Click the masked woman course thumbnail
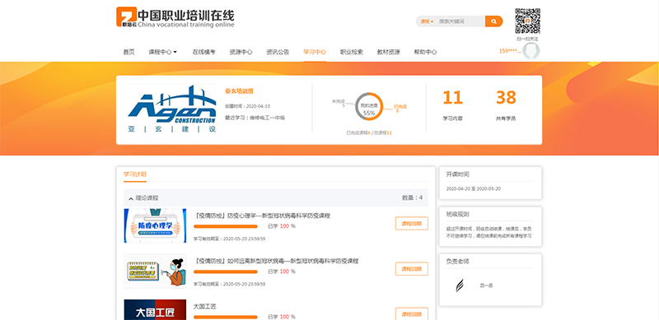 click(155, 271)
